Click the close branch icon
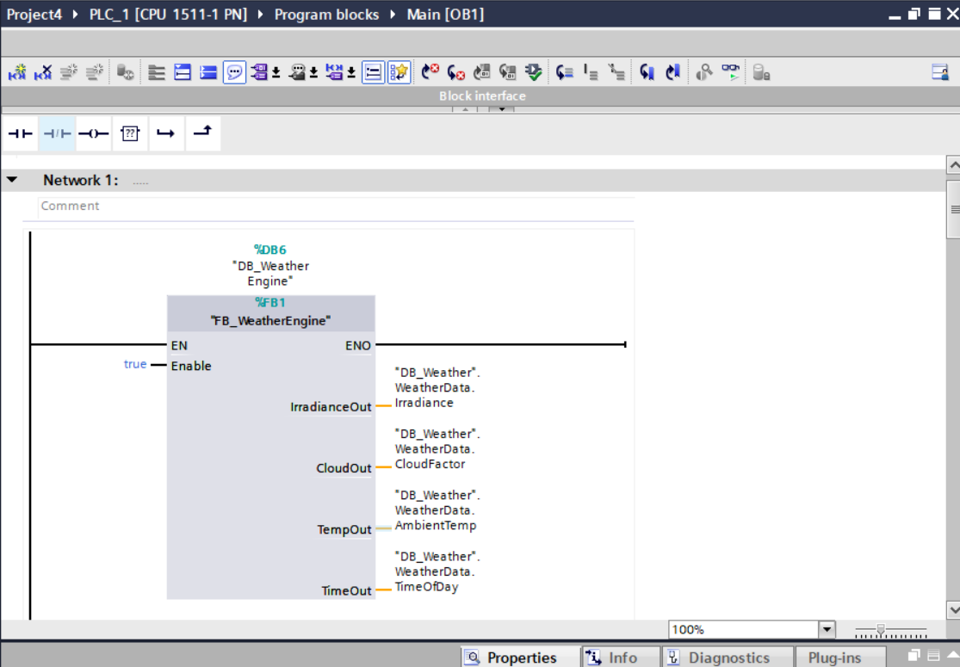960x667 pixels. pyautogui.click(x=202, y=133)
